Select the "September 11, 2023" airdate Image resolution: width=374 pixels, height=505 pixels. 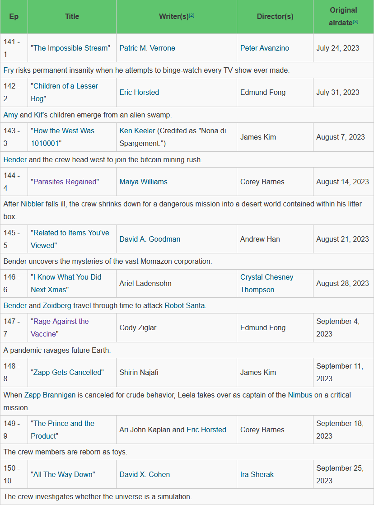point(340,372)
